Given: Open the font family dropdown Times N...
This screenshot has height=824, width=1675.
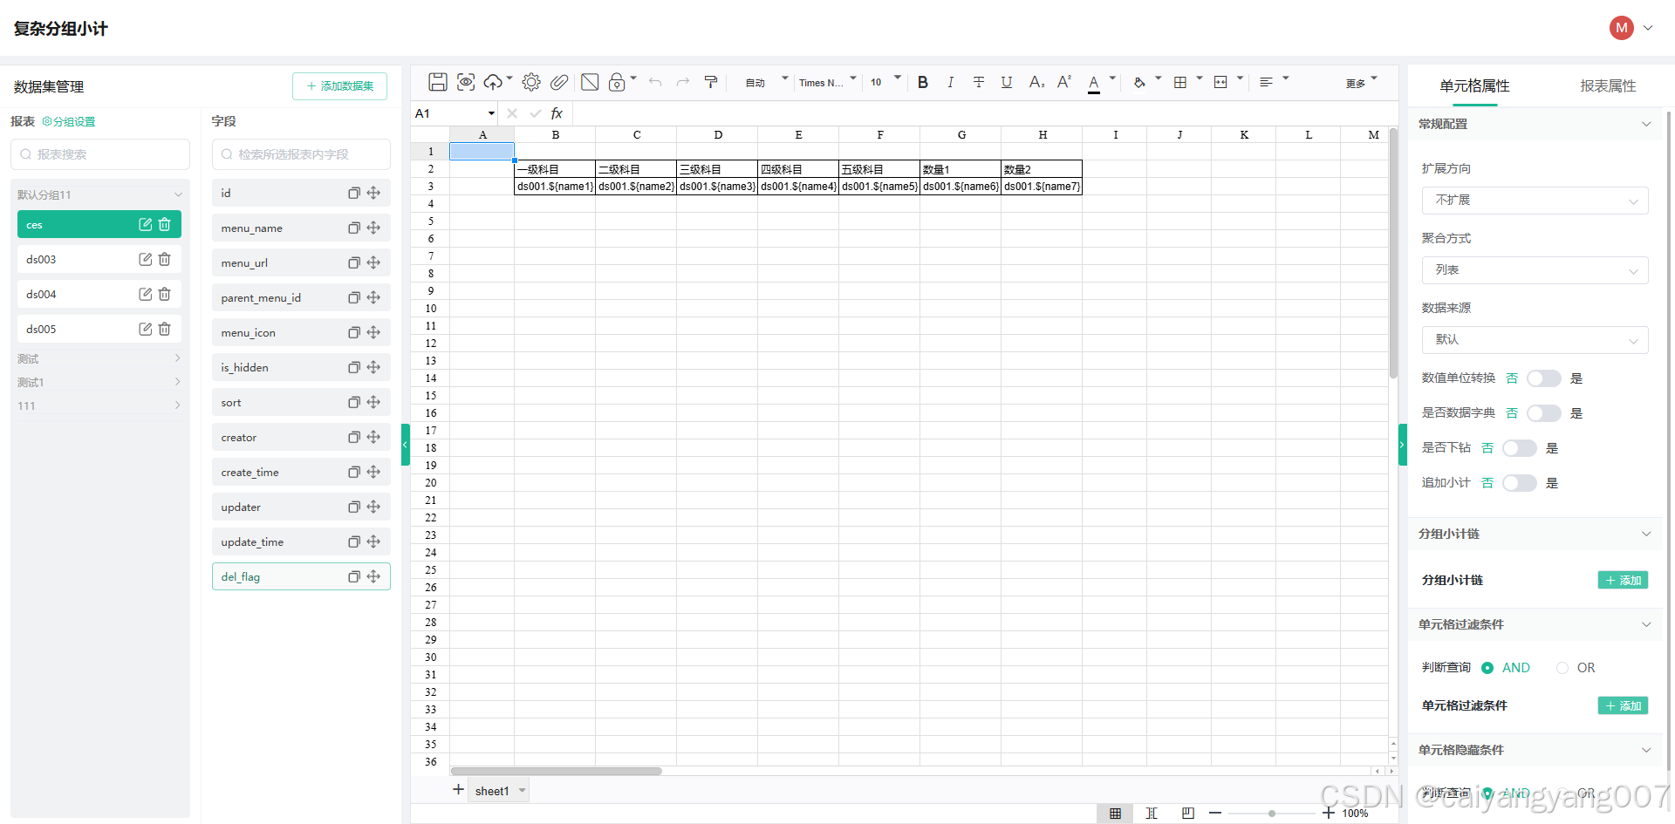Looking at the screenshot, I should [827, 82].
